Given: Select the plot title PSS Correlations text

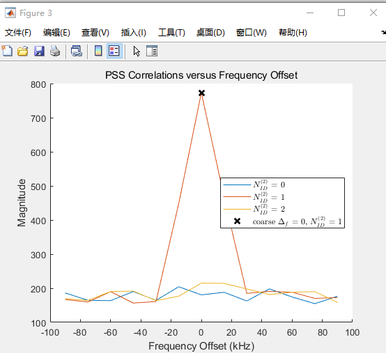Looking at the screenshot, I should click(201, 75).
